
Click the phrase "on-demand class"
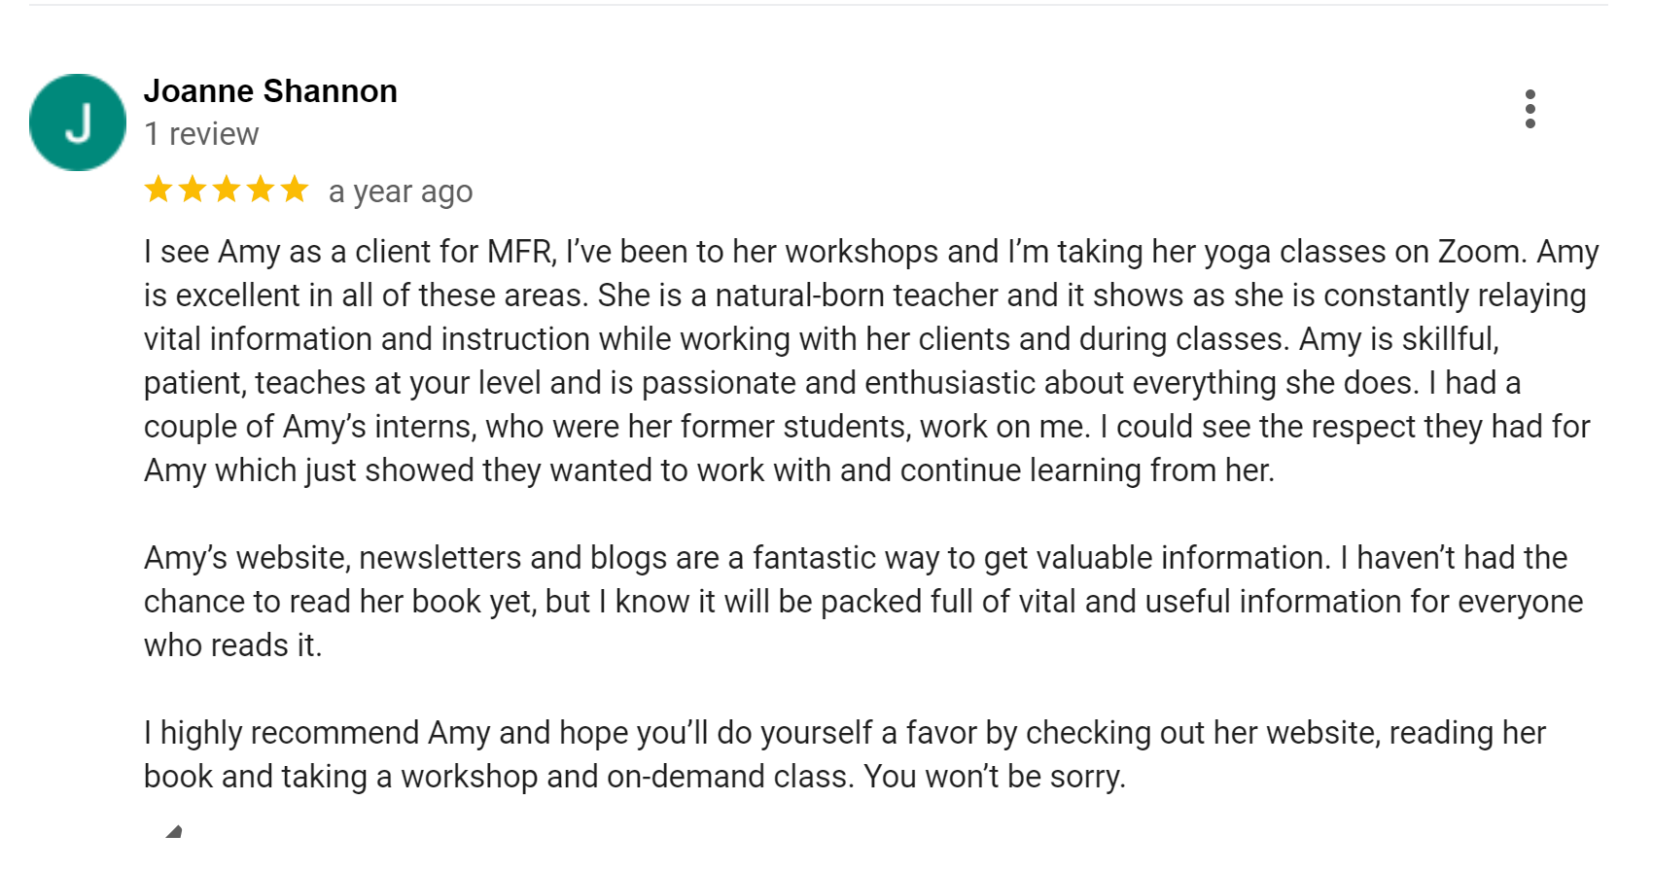pyautogui.click(x=729, y=777)
